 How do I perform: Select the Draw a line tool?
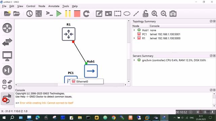[136, 14]
